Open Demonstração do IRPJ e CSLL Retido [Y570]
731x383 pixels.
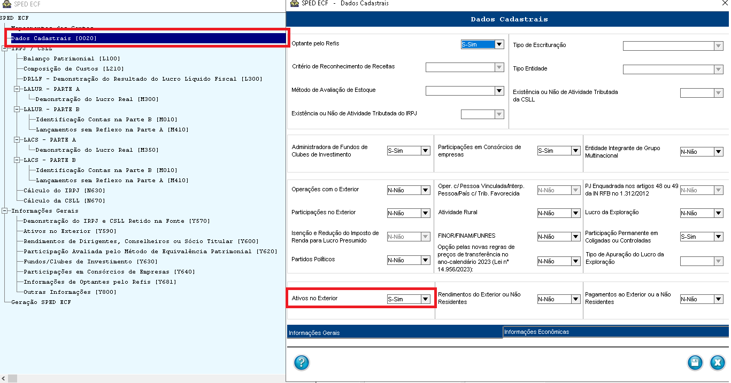117,221
